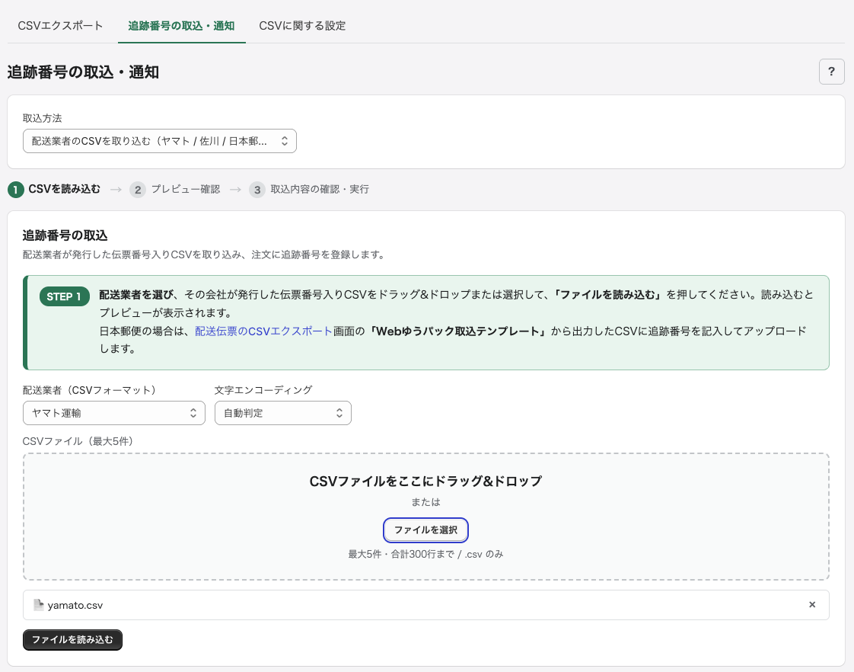Click step 1 CSVを読み込む indicator

[x=54, y=189]
